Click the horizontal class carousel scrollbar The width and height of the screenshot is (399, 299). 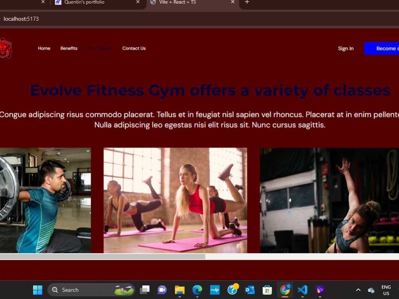pos(103,257)
